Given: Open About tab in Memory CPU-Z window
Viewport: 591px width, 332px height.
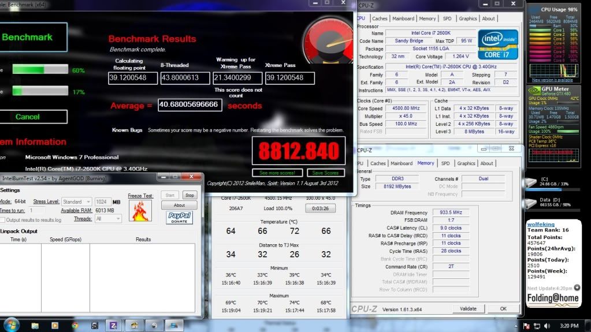Looking at the screenshot, I should 486,163.
